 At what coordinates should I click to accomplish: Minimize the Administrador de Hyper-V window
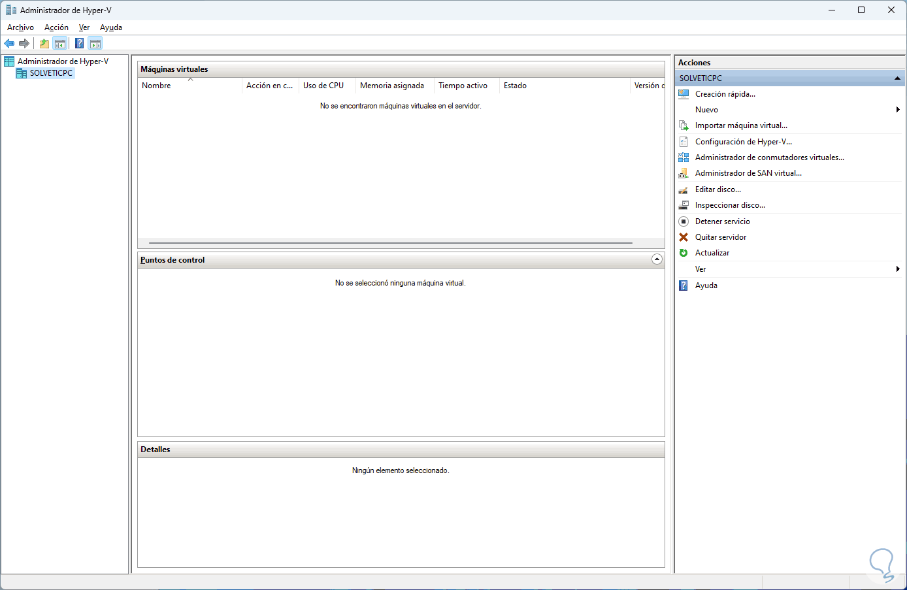tap(832, 10)
